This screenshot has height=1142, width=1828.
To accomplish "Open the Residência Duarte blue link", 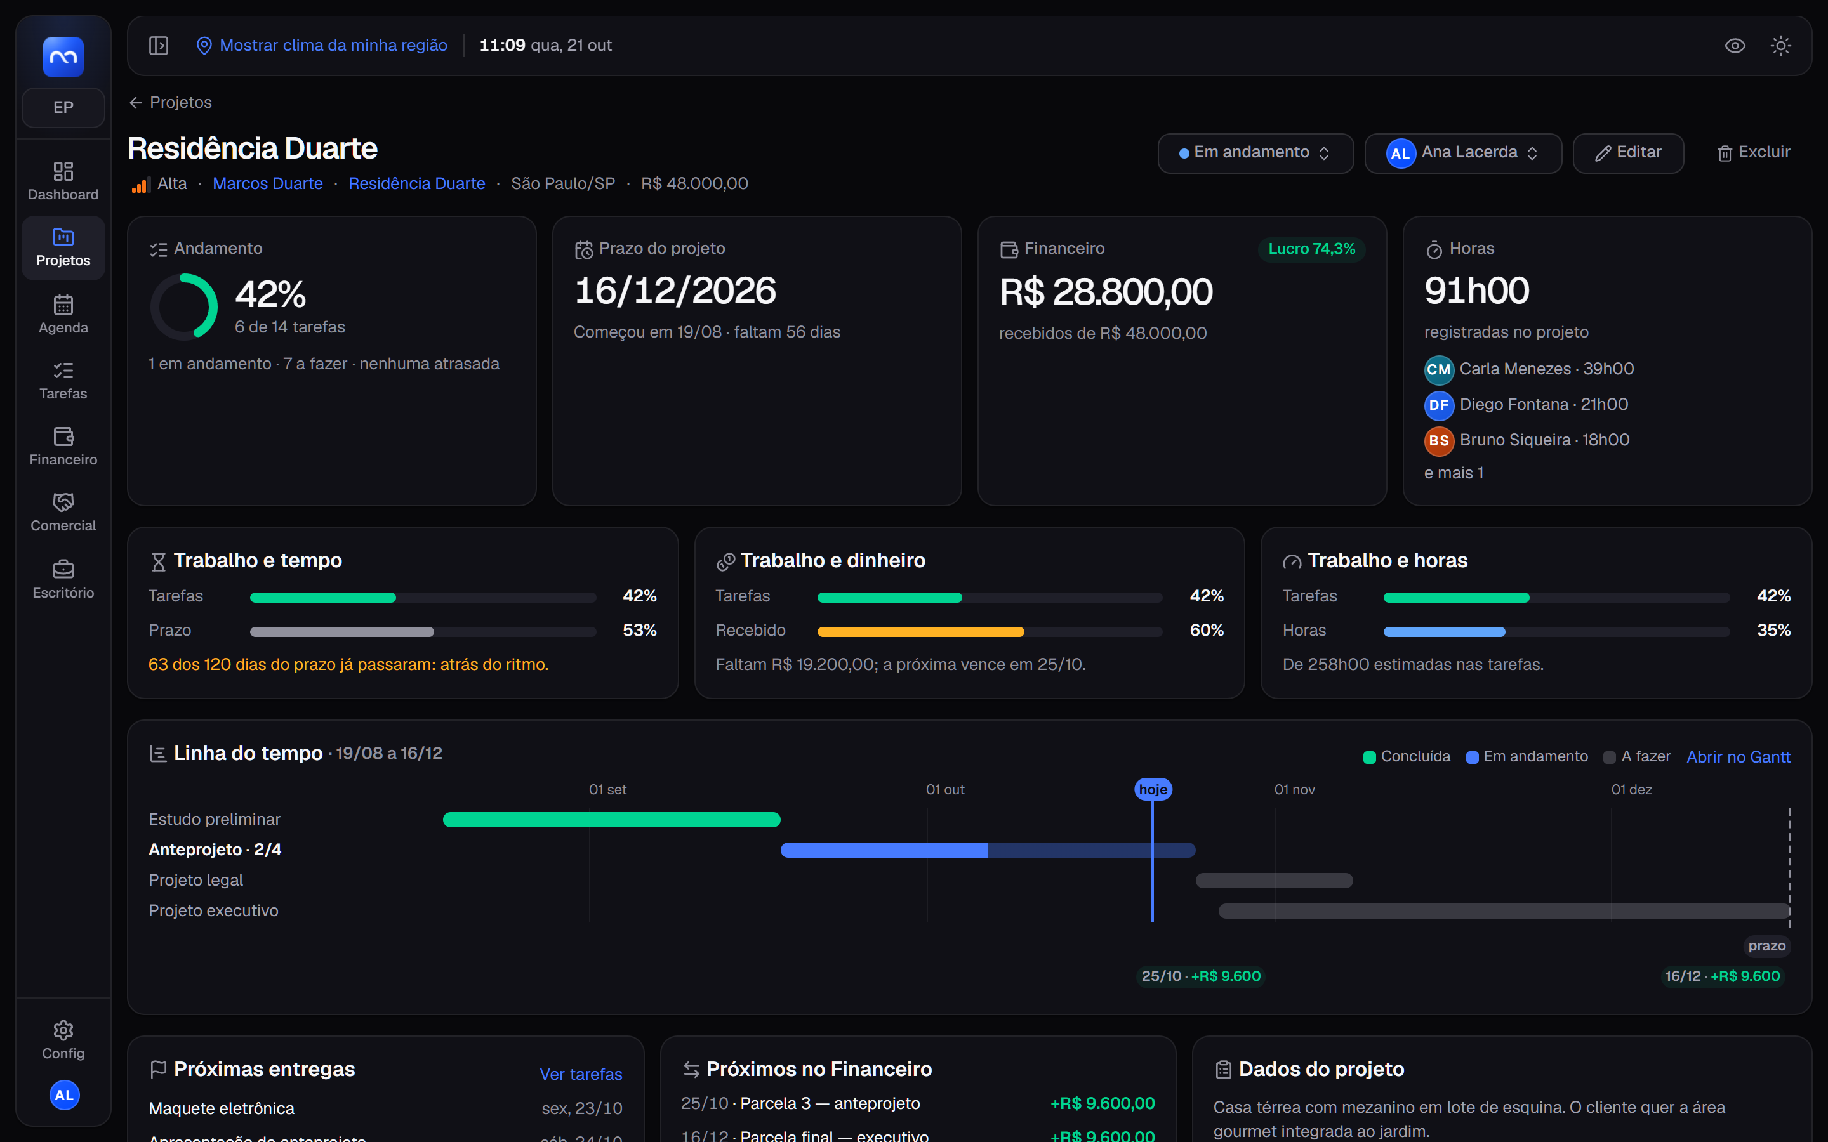I will point(417,183).
